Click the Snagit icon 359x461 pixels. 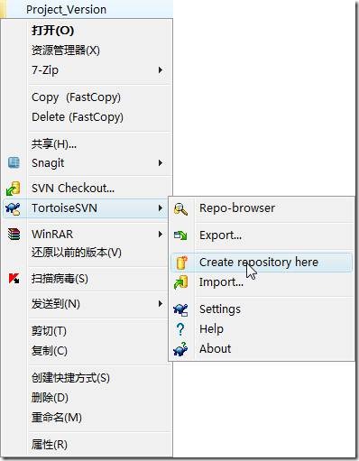click(x=14, y=162)
